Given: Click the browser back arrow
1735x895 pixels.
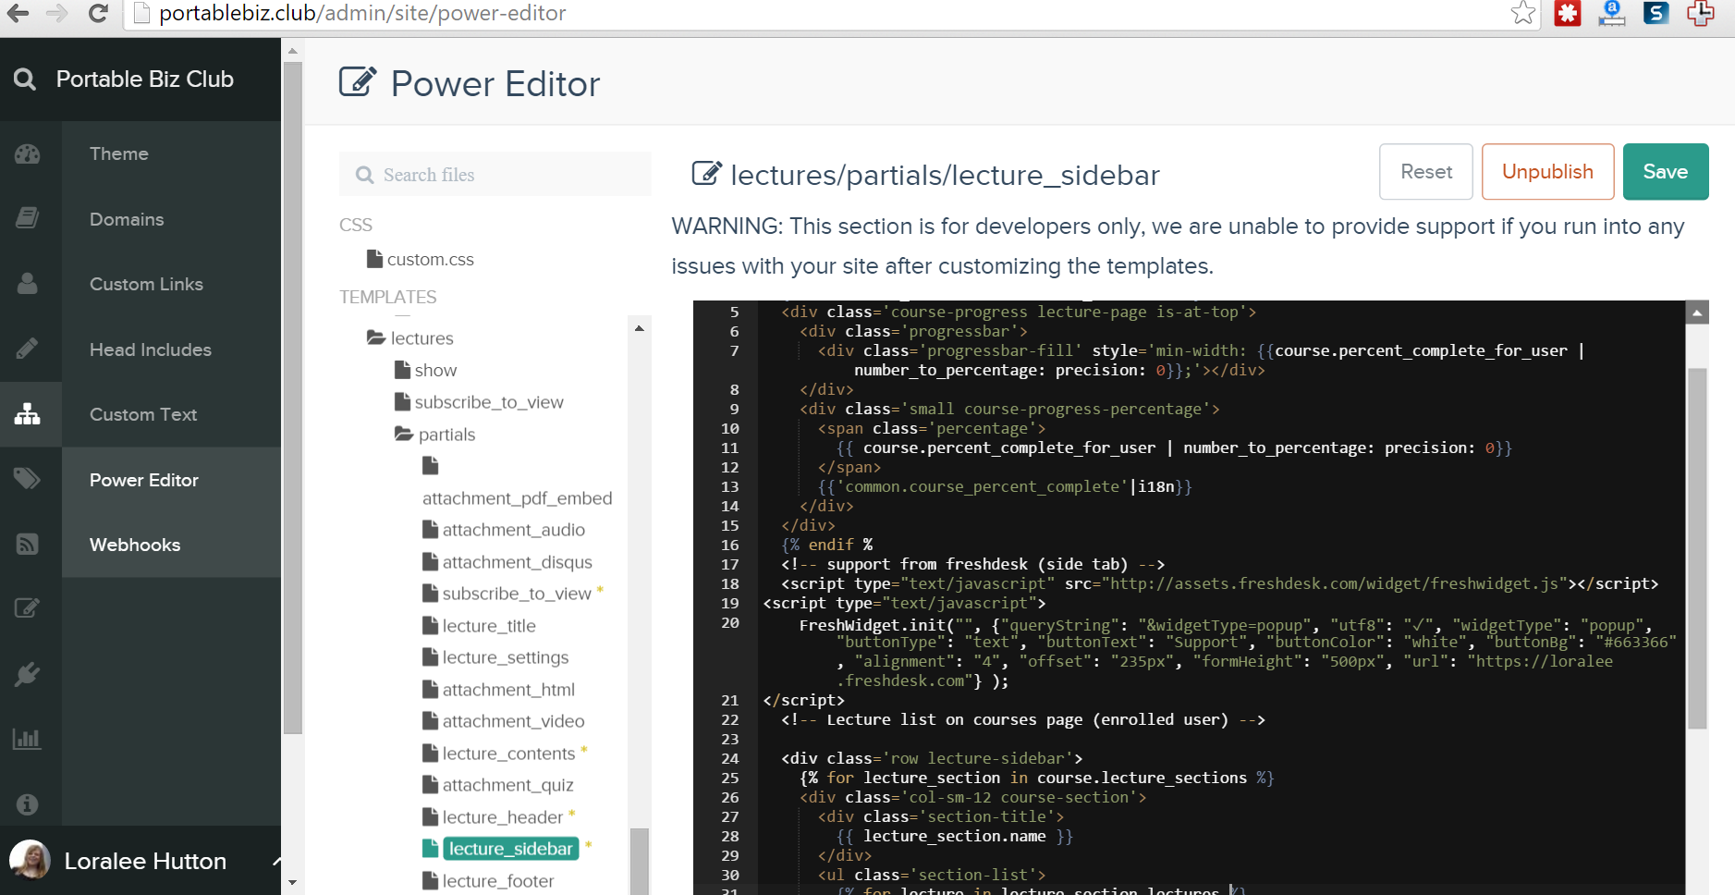Looking at the screenshot, I should tap(18, 13).
